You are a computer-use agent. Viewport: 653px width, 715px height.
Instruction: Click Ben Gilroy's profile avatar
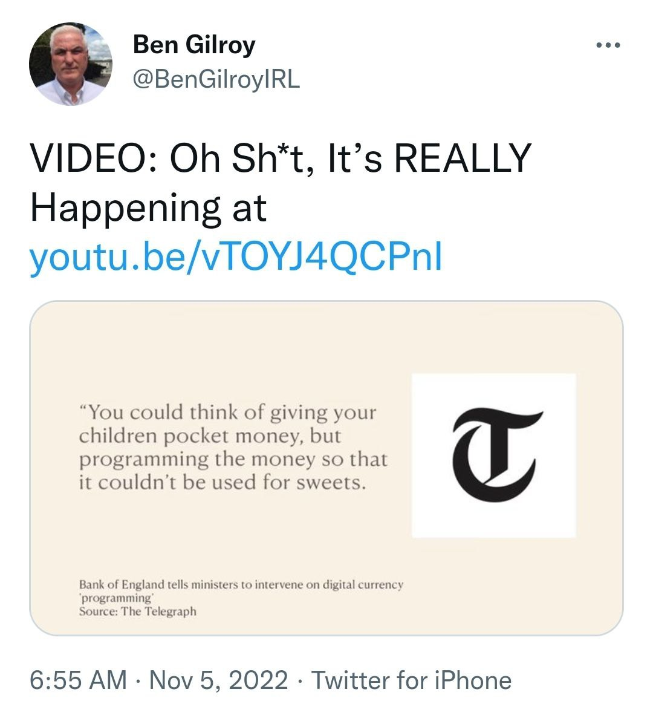[x=70, y=64]
